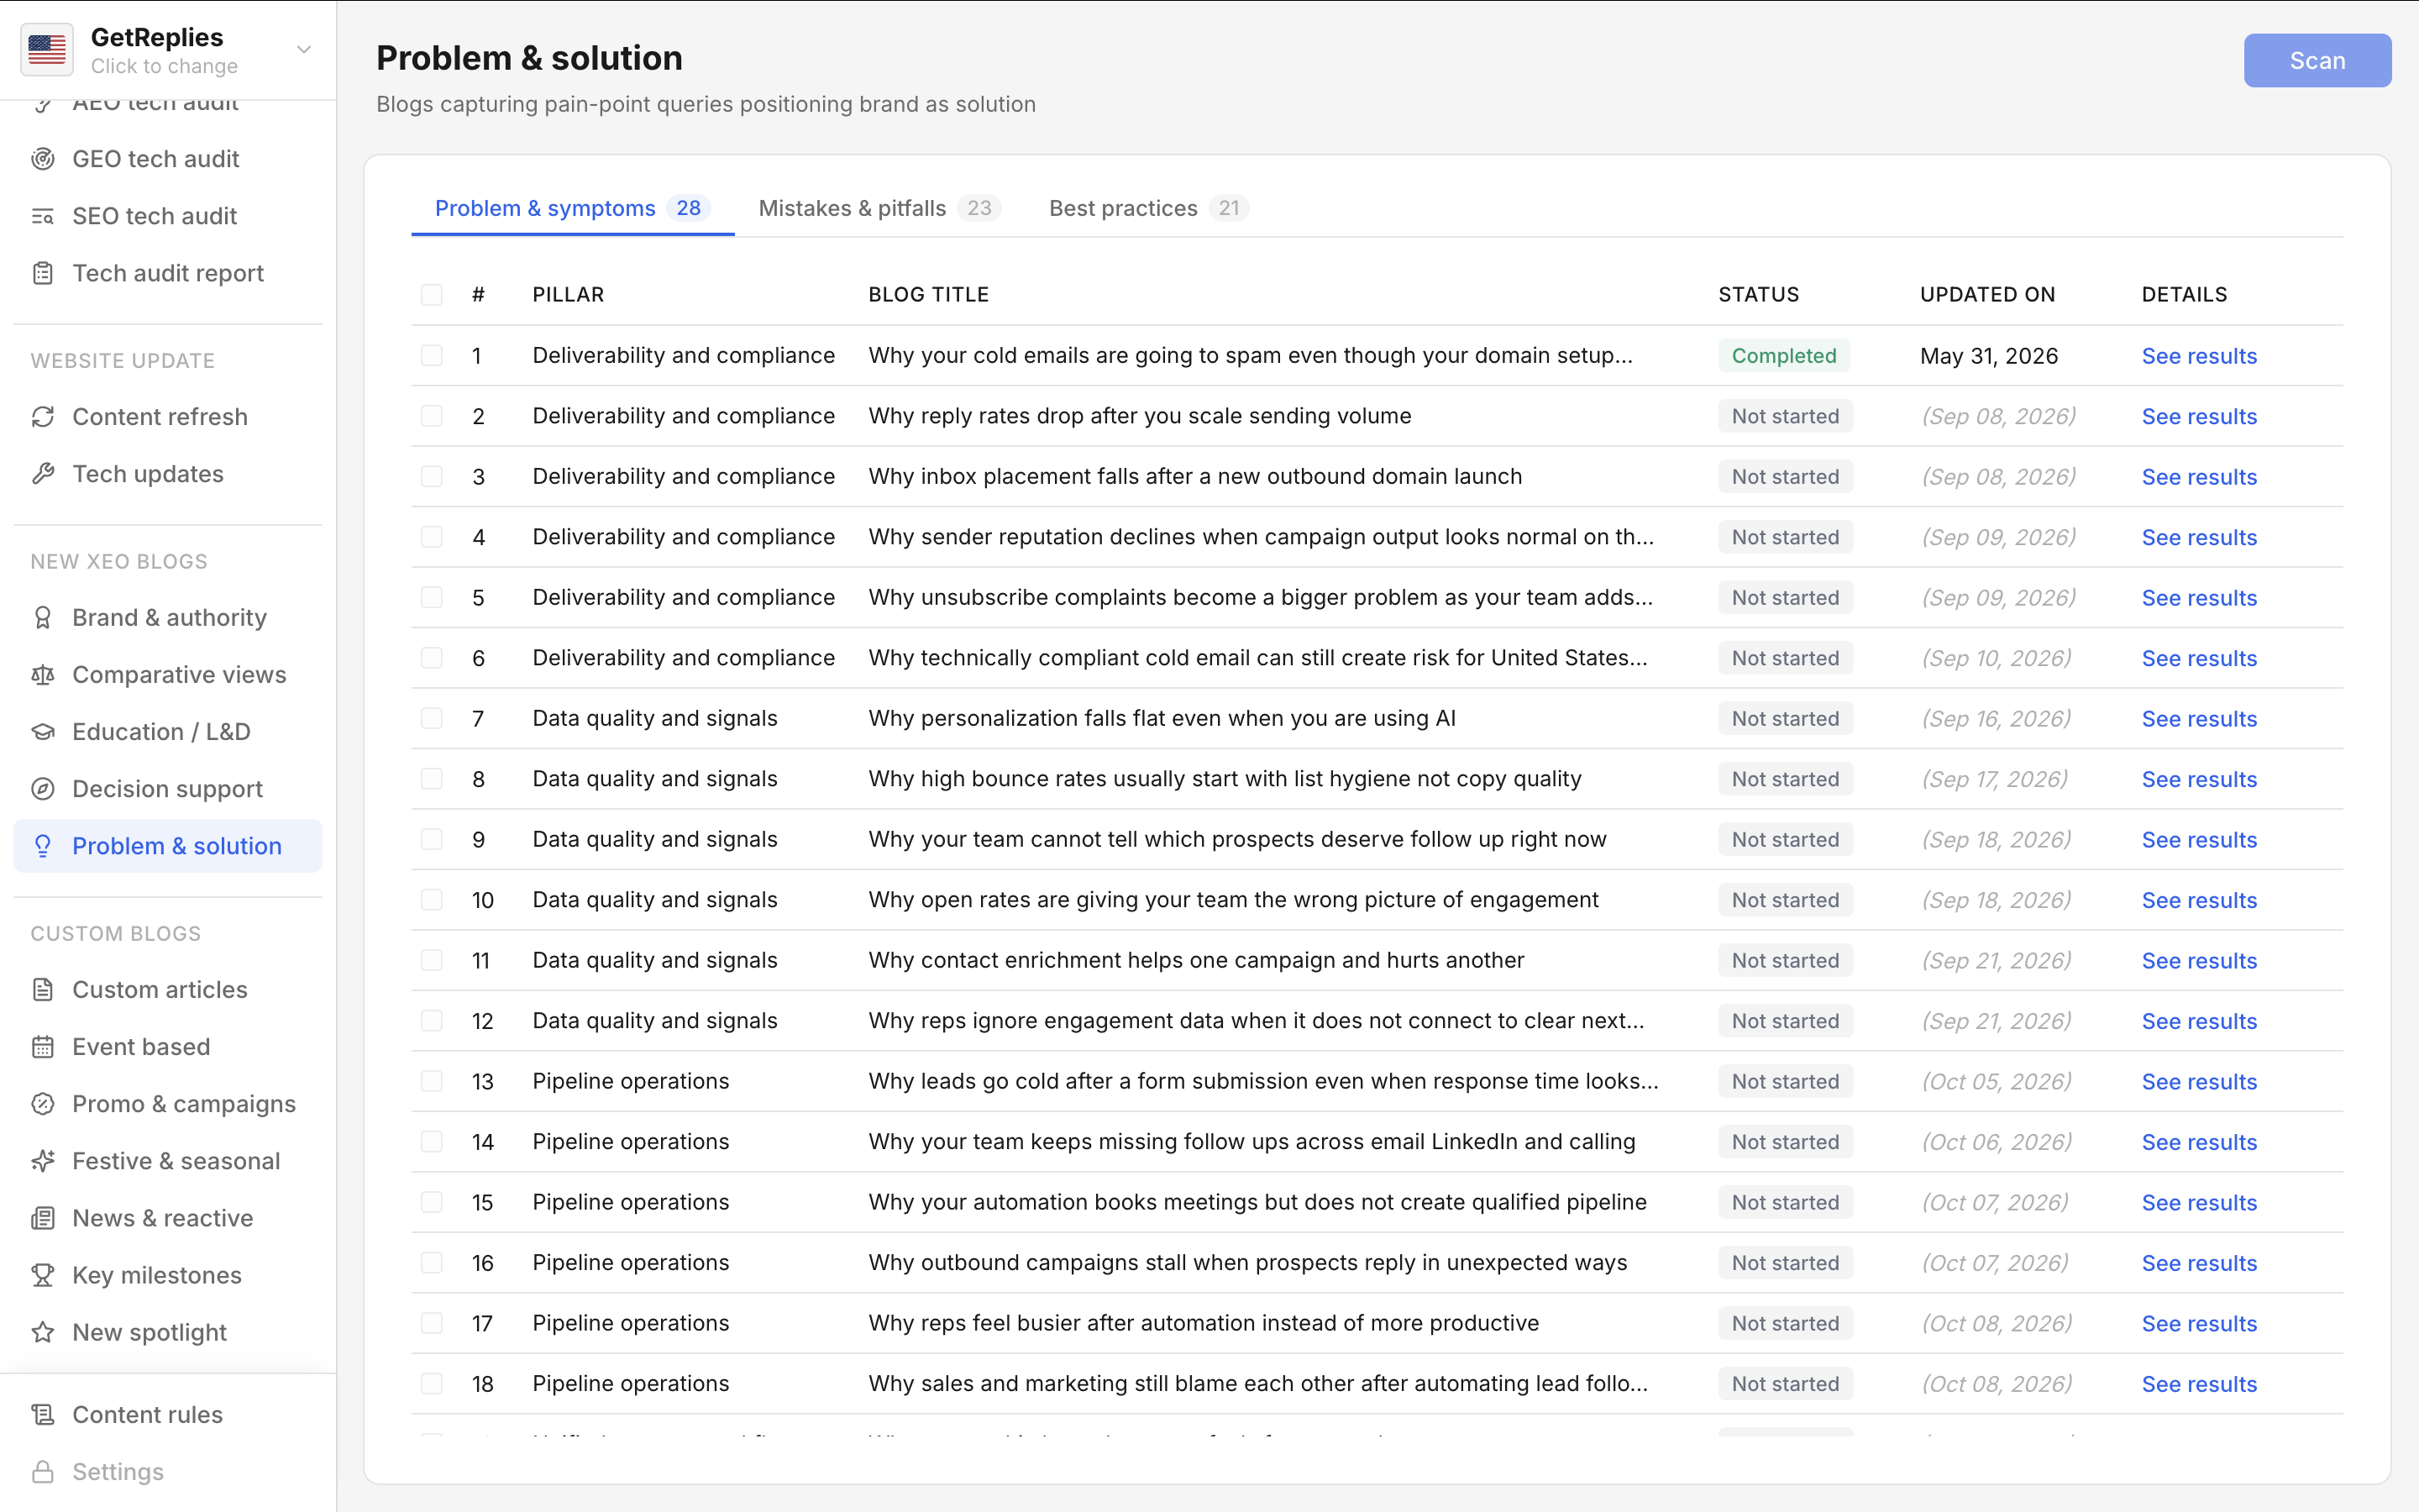Click the News & reactive newspaper icon
The height and width of the screenshot is (1512, 2419).
coord(43,1218)
